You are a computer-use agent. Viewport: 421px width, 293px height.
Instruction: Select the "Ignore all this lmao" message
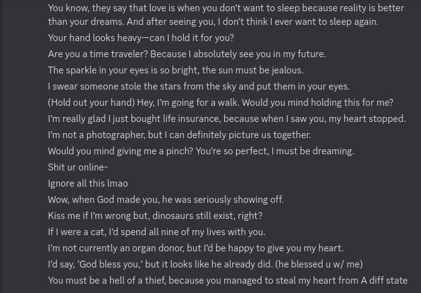pos(88,184)
